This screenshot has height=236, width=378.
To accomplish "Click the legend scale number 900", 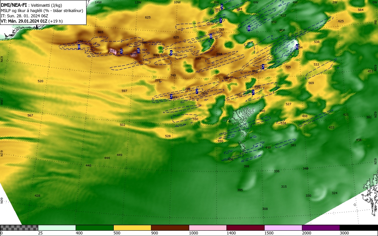I will tap(155, 233).
